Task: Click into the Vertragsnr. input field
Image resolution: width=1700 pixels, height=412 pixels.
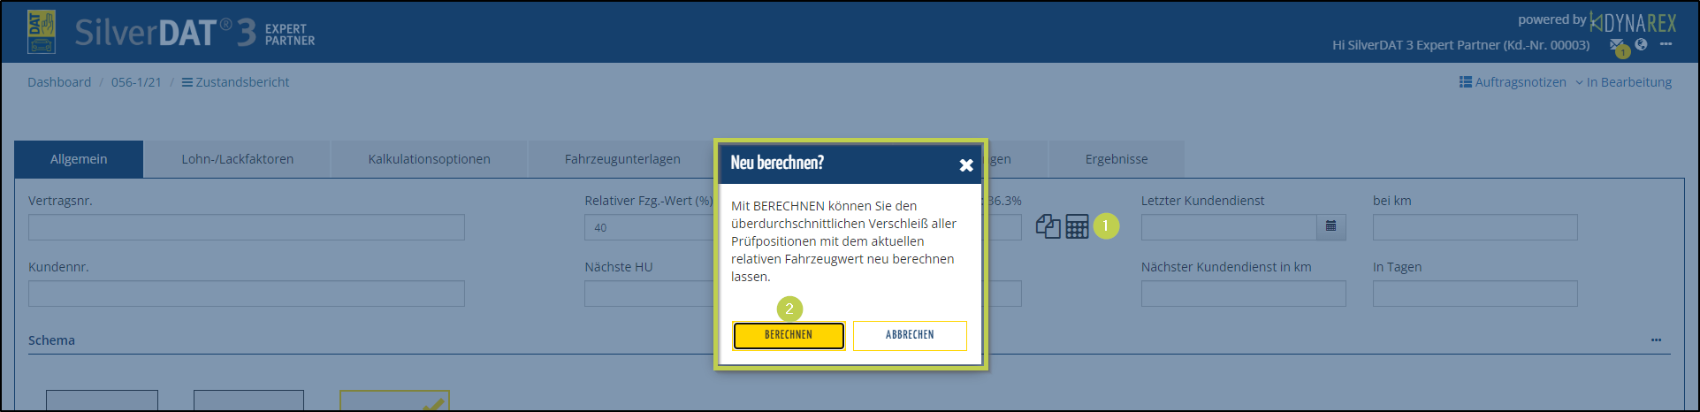Action: pos(246,227)
